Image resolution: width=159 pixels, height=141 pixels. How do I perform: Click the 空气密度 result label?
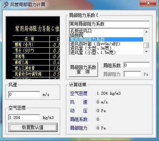[79, 93]
